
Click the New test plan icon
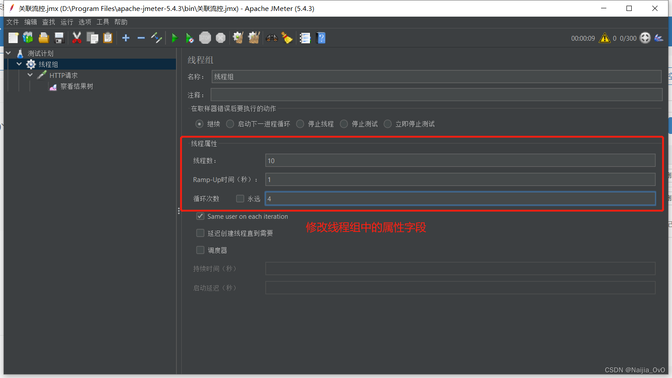pos(13,38)
